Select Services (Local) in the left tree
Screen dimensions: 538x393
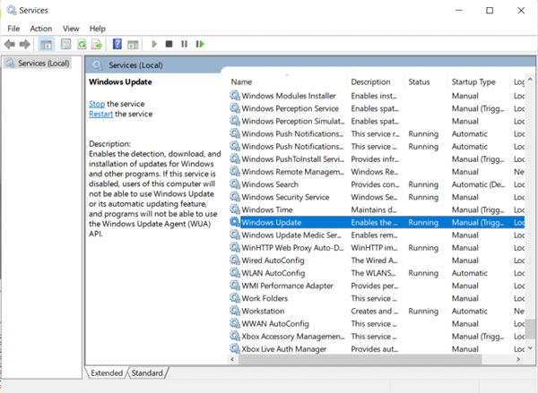pyautogui.click(x=38, y=63)
